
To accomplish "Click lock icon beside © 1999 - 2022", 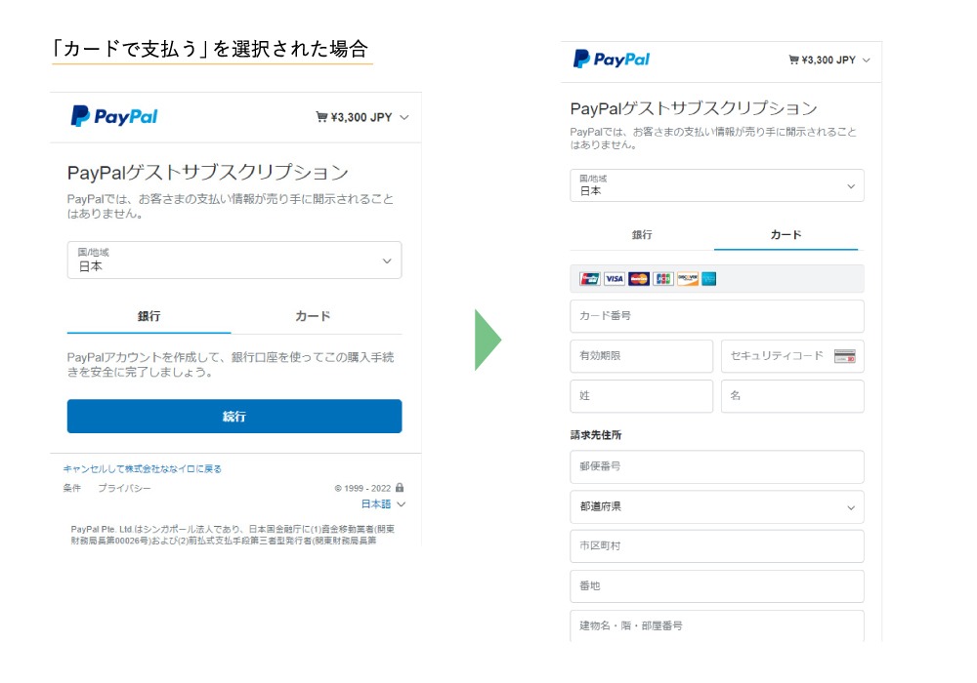I will 400,487.
